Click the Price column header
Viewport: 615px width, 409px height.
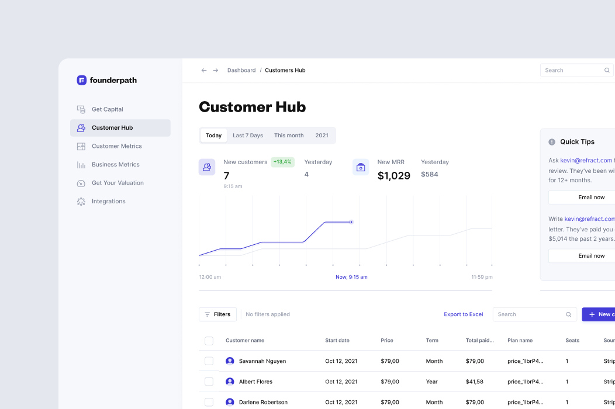point(387,341)
